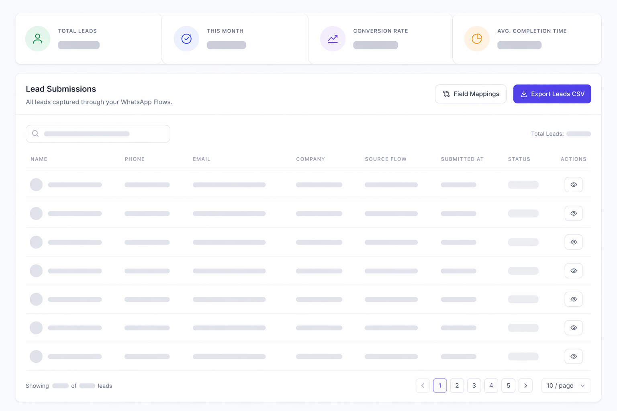Click the magnifier icon in search box
The image size is (617, 411).
coord(35,134)
